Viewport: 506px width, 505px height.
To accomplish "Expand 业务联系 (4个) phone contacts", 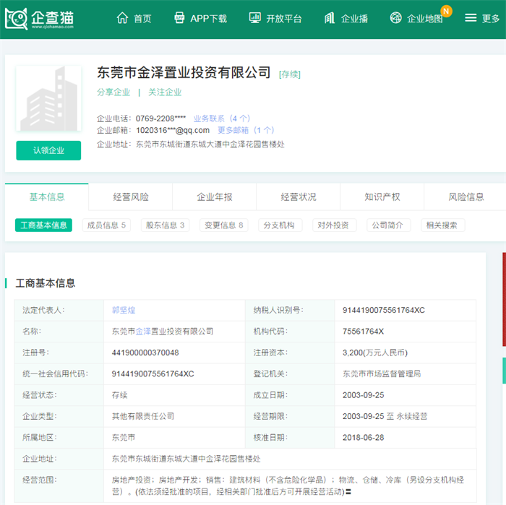I will coord(221,118).
